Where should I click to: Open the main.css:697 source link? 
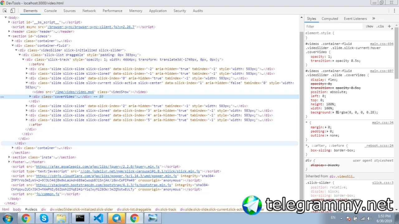382,71
